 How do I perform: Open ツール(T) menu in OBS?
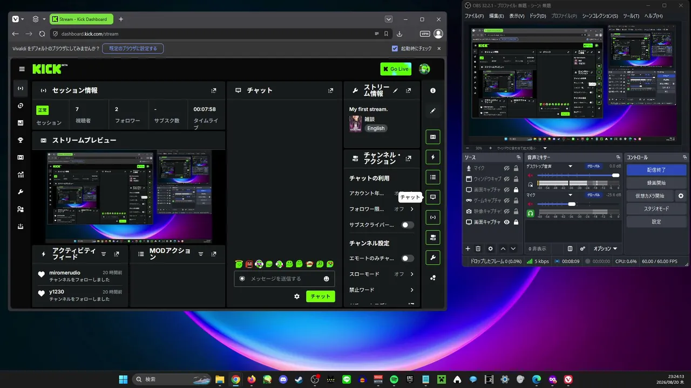[631, 16]
